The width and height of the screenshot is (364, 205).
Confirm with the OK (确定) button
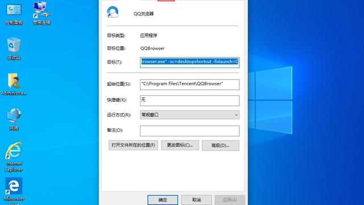(x=163, y=200)
